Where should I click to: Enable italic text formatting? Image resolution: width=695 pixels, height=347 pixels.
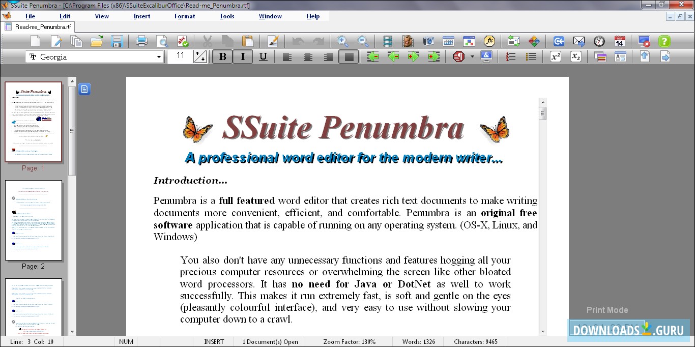[243, 56]
